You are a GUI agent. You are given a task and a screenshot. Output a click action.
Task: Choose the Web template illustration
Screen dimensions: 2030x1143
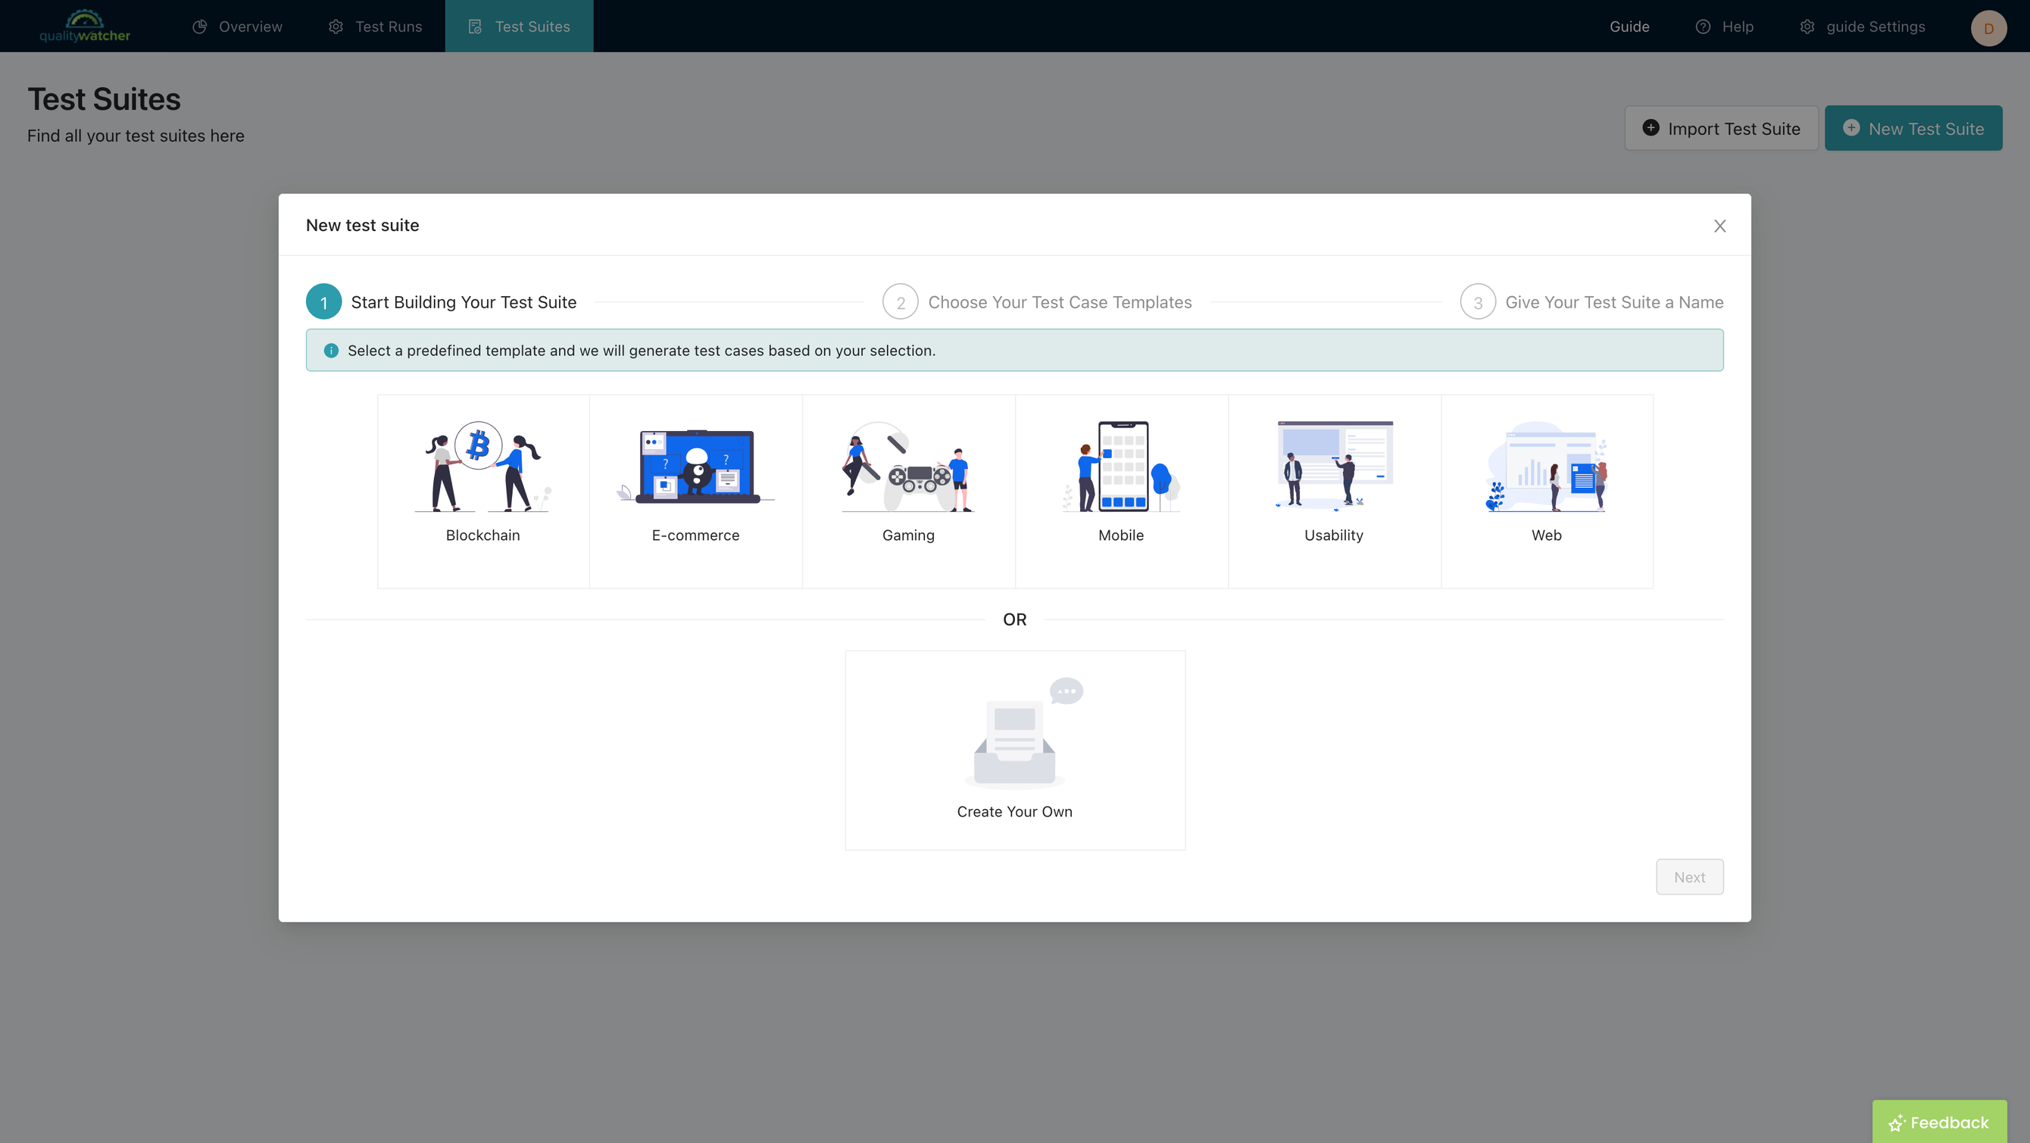[1546, 466]
